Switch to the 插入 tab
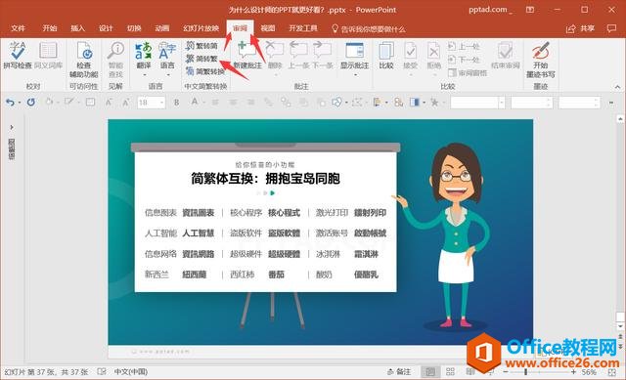Viewport: 626px width, 380px height. pos(78,28)
